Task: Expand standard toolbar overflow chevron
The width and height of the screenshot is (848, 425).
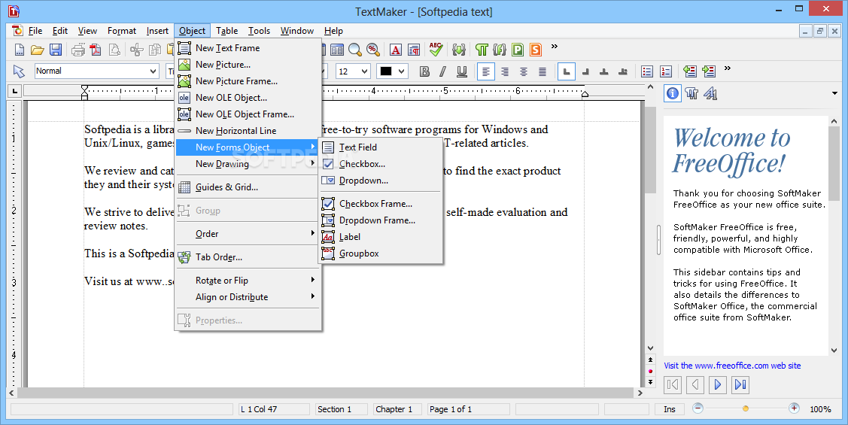Action: [555, 47]
